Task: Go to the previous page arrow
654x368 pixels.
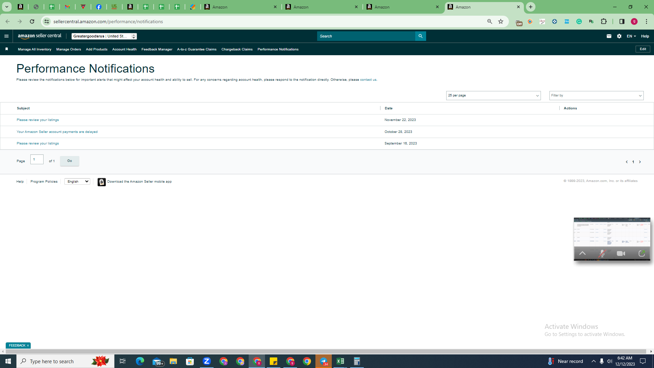Action: (627, 162)
